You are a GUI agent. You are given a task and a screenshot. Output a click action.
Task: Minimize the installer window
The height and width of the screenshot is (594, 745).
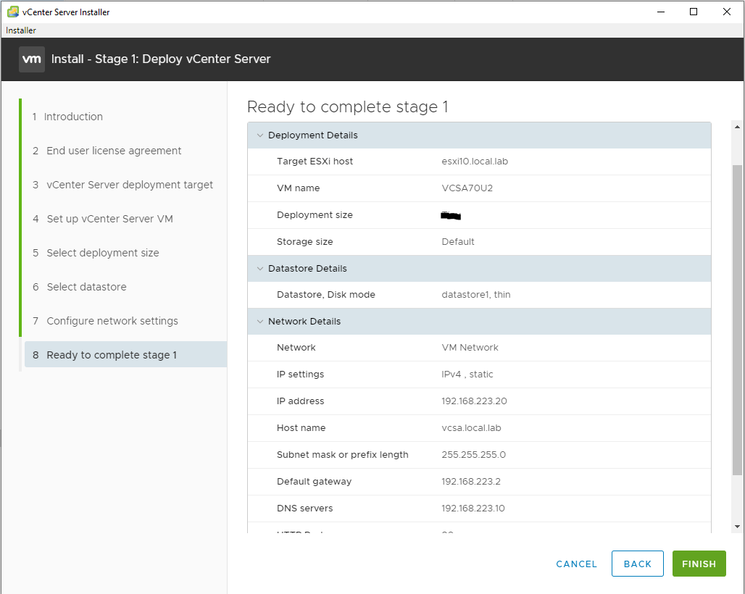point(660,12)
